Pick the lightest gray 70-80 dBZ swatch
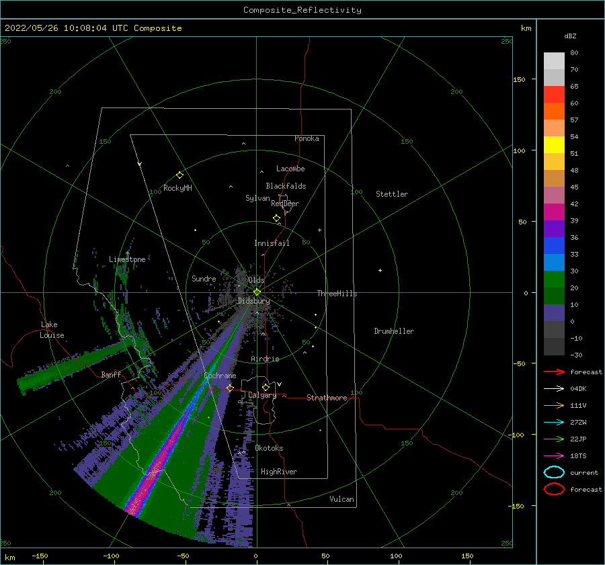 point(554,61)
